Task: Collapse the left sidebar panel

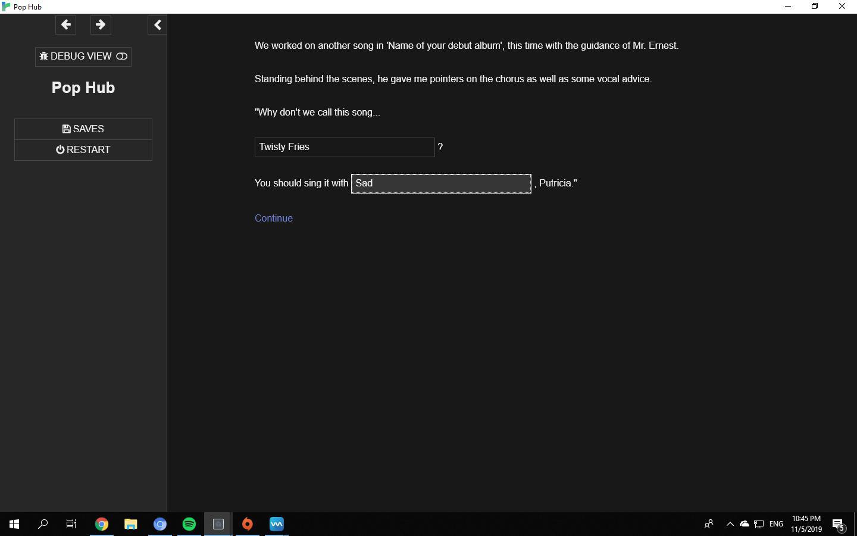Action: point(157,25)
